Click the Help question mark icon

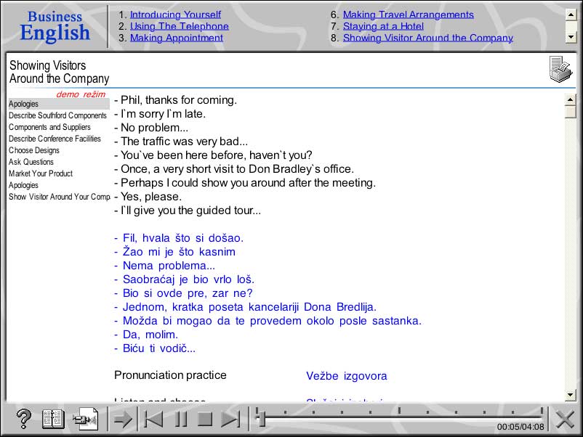[23, 419]
